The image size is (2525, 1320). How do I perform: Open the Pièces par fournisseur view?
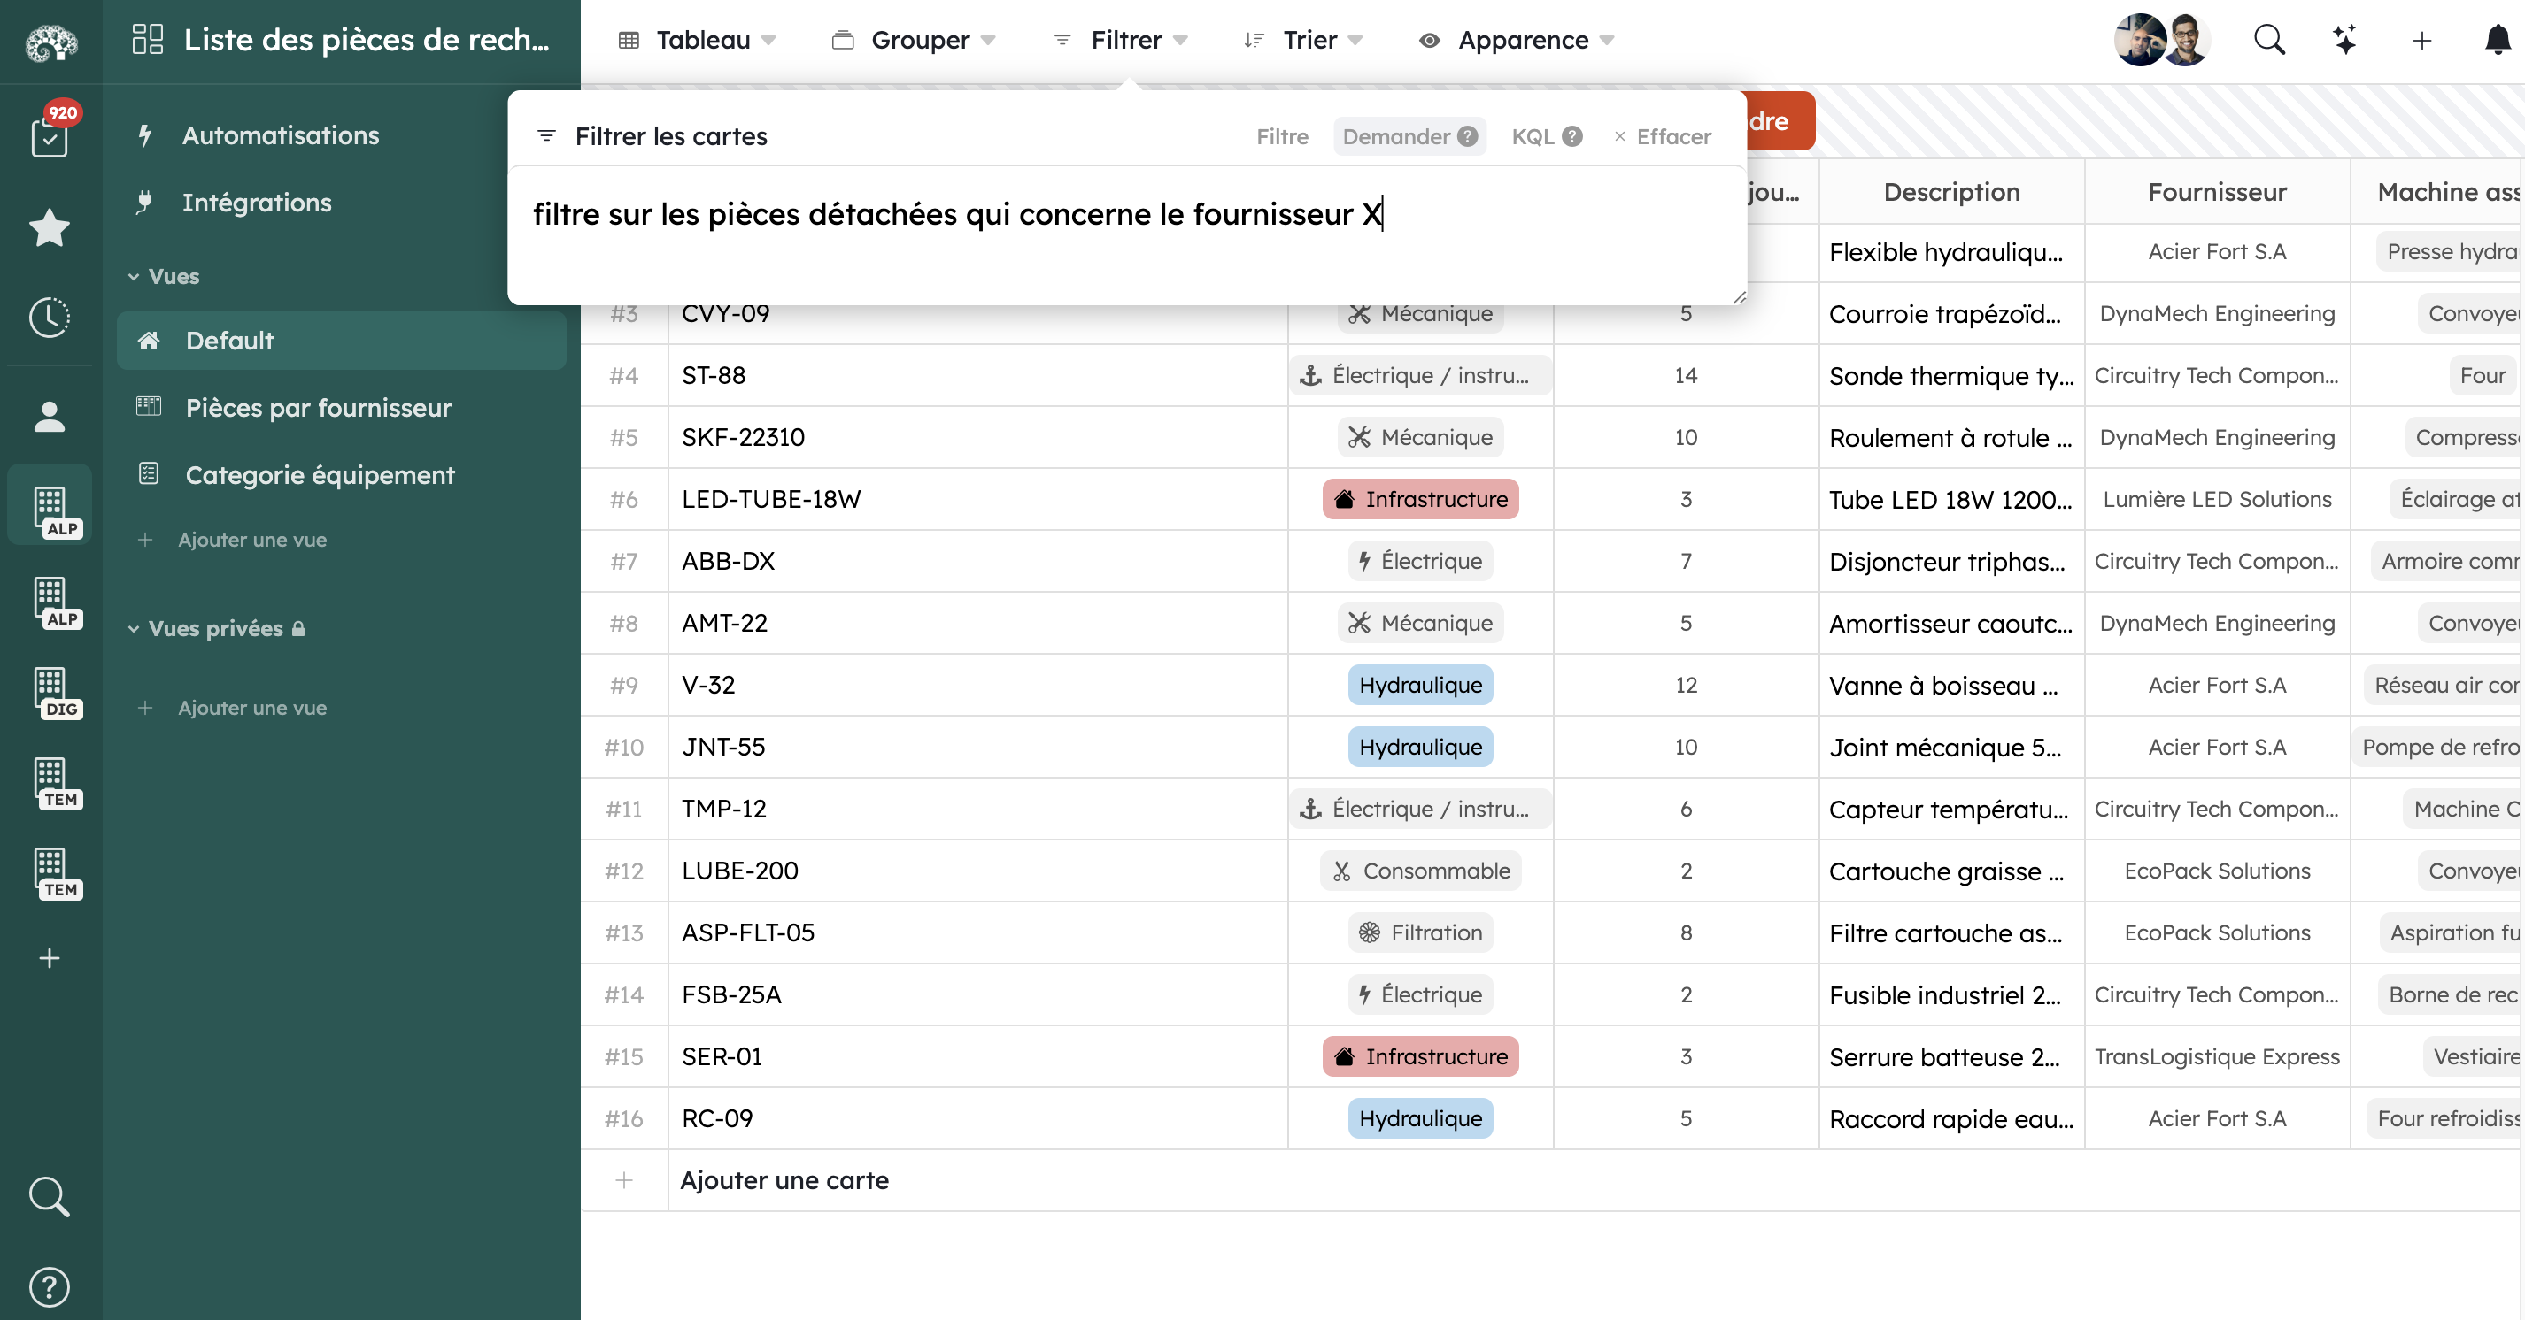coord(318,407)
